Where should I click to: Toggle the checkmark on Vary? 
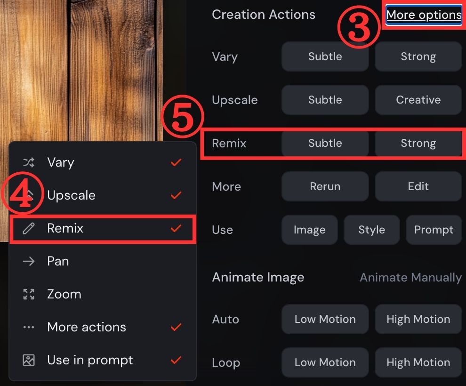tap(176, 162)
